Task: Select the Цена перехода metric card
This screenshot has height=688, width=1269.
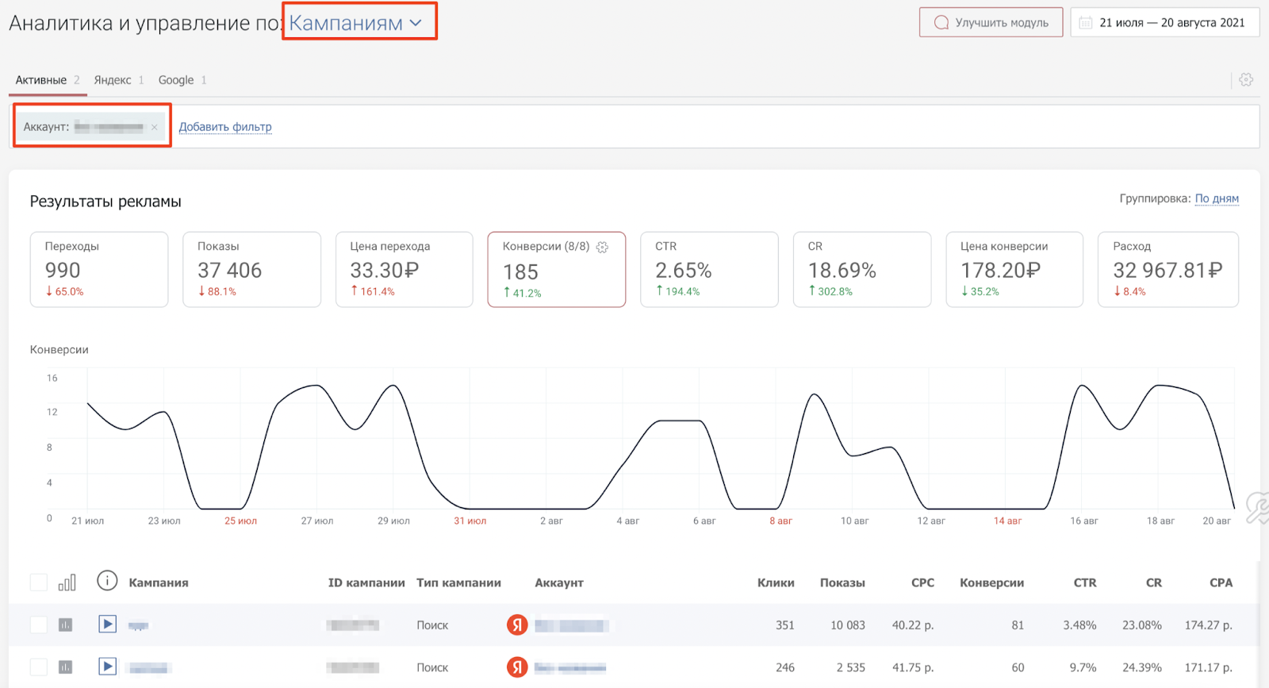Action: [x=404, y=269]
